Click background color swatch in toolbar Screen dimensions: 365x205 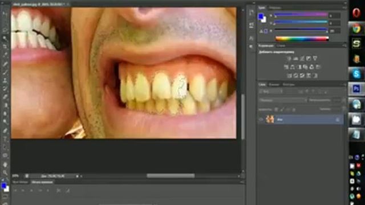coord(7,189)
